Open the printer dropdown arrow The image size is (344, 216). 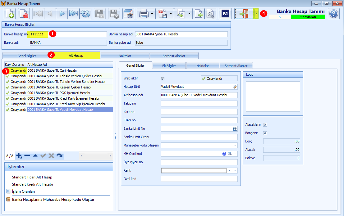pos(152,14)
